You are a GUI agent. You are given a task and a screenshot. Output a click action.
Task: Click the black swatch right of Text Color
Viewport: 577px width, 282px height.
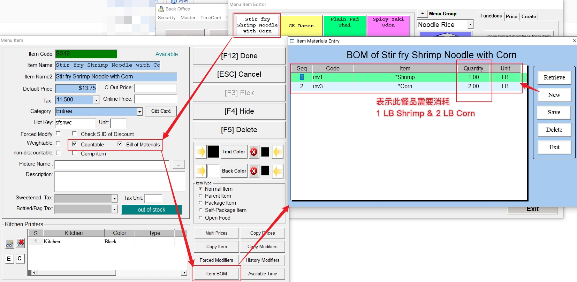point(265,152)
